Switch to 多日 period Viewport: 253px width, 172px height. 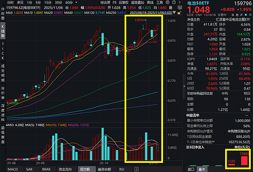coord(20,2)
